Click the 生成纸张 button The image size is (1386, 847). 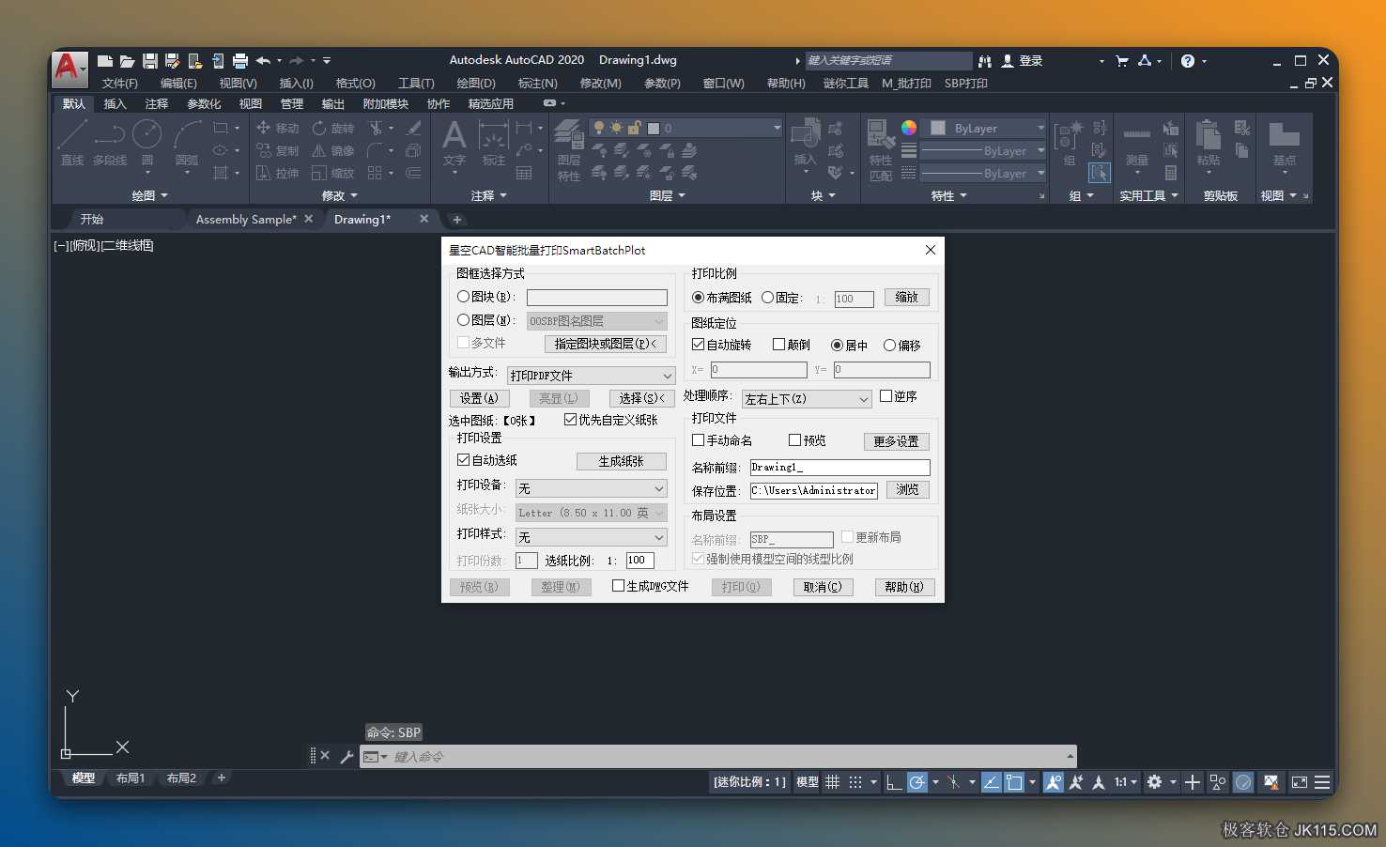(622, 461)
